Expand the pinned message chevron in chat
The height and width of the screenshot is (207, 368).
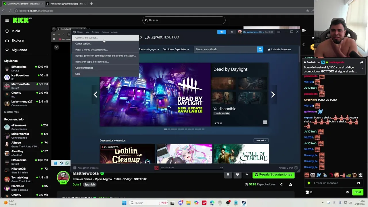tap(361, 69)
